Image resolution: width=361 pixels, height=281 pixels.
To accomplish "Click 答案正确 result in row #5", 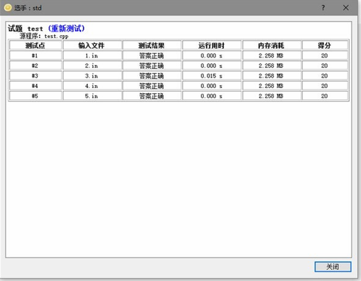I will (152, 96).
